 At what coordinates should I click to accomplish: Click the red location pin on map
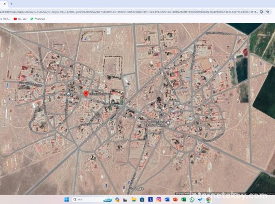[86, 94]
